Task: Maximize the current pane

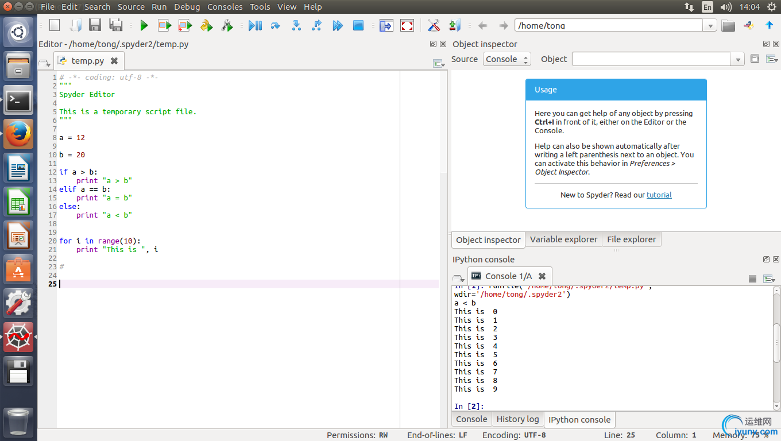Action: (x=386, y=25)
